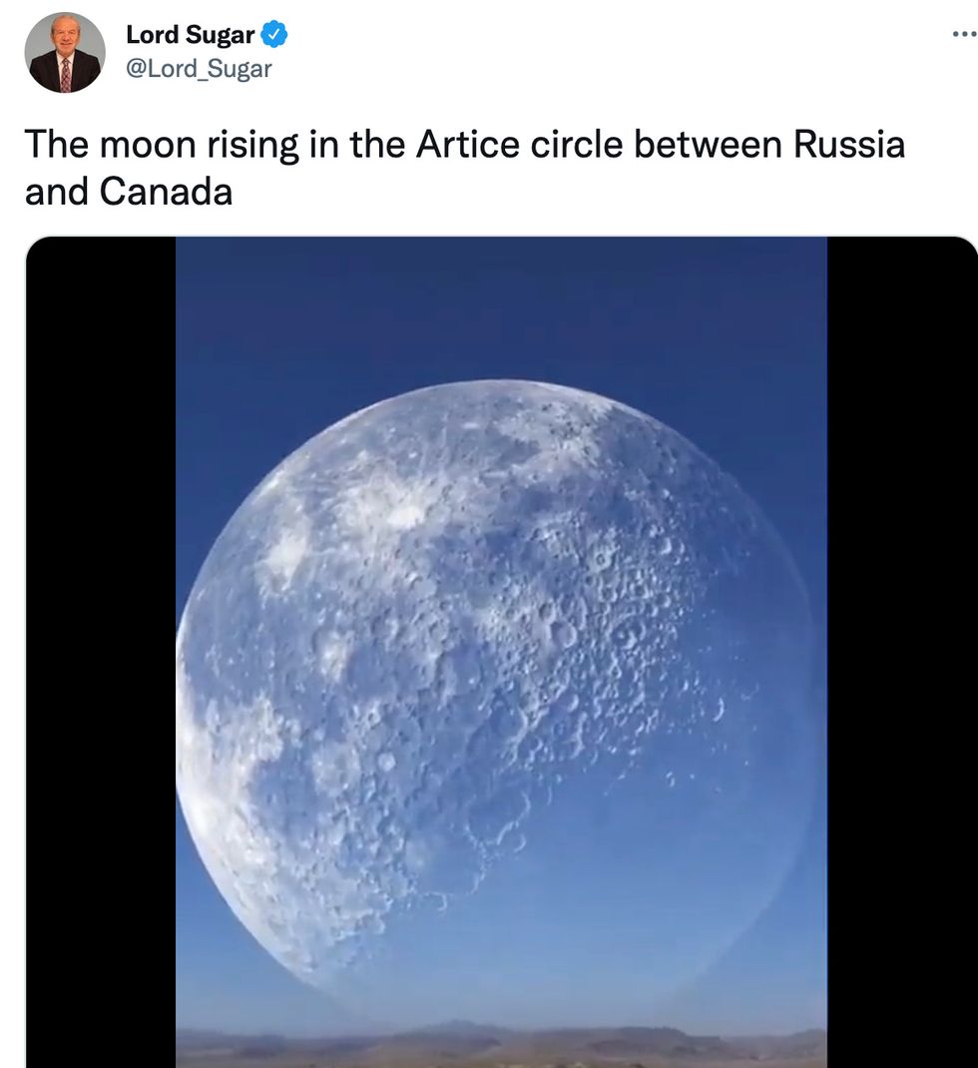
Task: Click the cratered center of the moon
Action: [x=499, y=649]
